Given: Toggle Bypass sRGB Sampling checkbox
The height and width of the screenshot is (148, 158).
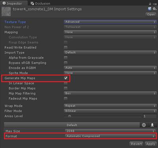Looking at the screenshot, I should point(66,63).
